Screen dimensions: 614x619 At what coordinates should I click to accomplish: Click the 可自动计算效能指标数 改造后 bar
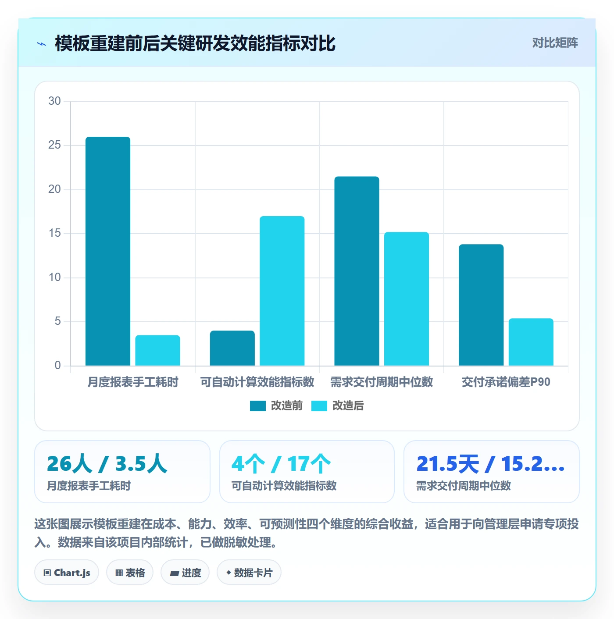point(282,291)
